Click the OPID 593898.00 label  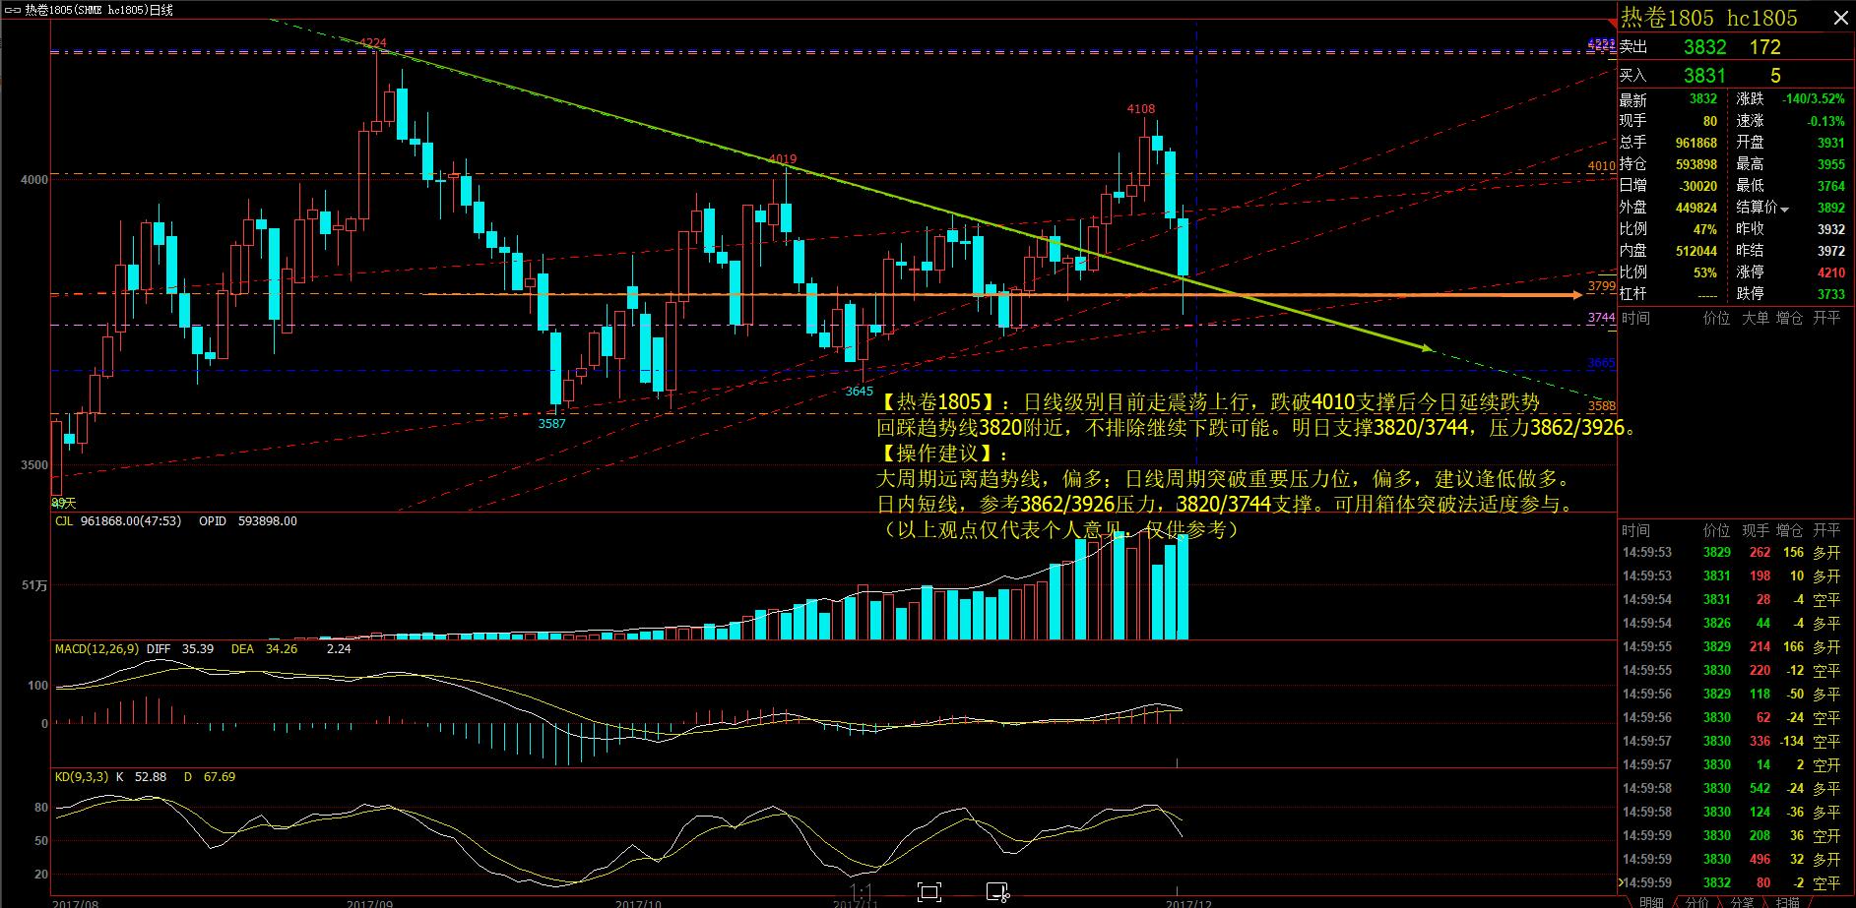pos(247,521)
